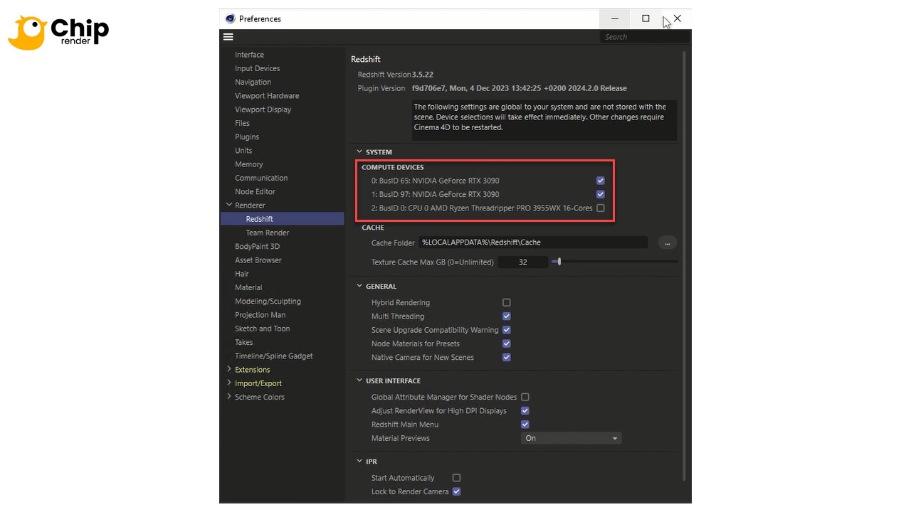The width and height of the screenshot is (911, 512).
Task: Collapse the USER INTERFACE section
Action: [359, 380]
